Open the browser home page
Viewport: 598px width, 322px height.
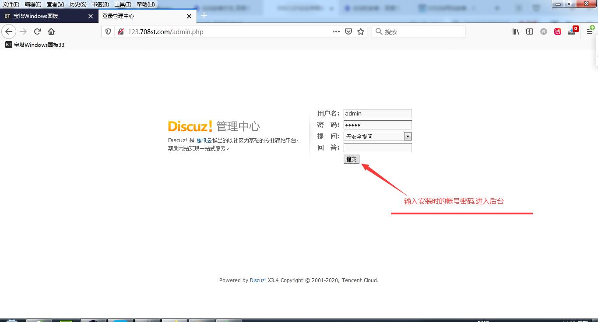tap(51, 31)
